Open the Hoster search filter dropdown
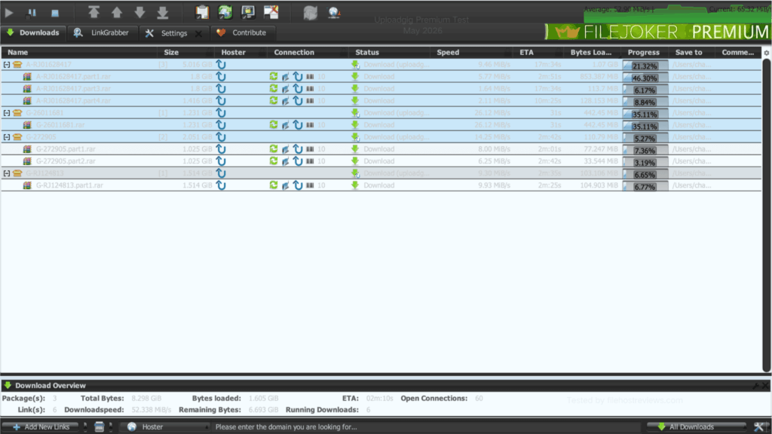 [167, 426]
